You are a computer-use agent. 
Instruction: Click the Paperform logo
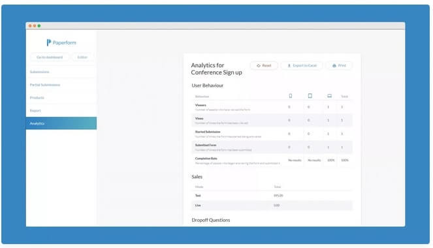[x=61, y=42]
